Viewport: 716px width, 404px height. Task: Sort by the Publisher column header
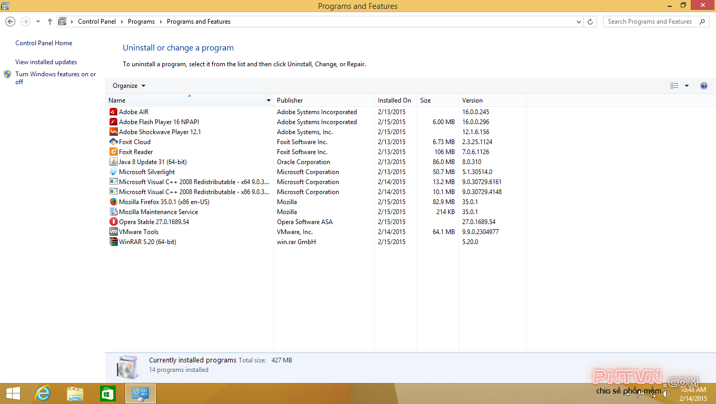[x=324, y=100]
